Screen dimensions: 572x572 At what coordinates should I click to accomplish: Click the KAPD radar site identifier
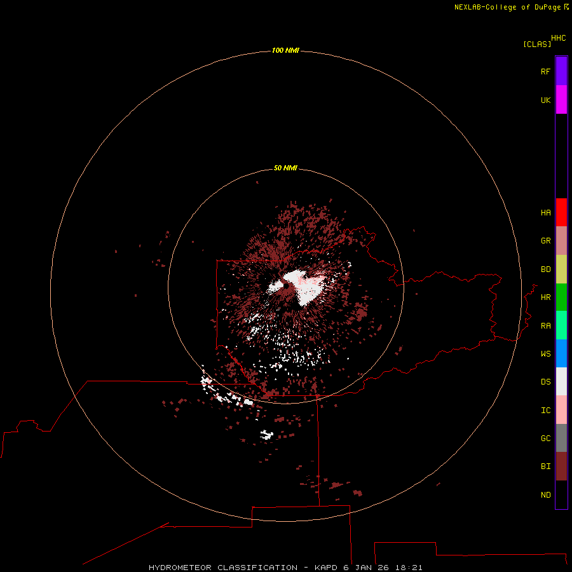[326, 568]
